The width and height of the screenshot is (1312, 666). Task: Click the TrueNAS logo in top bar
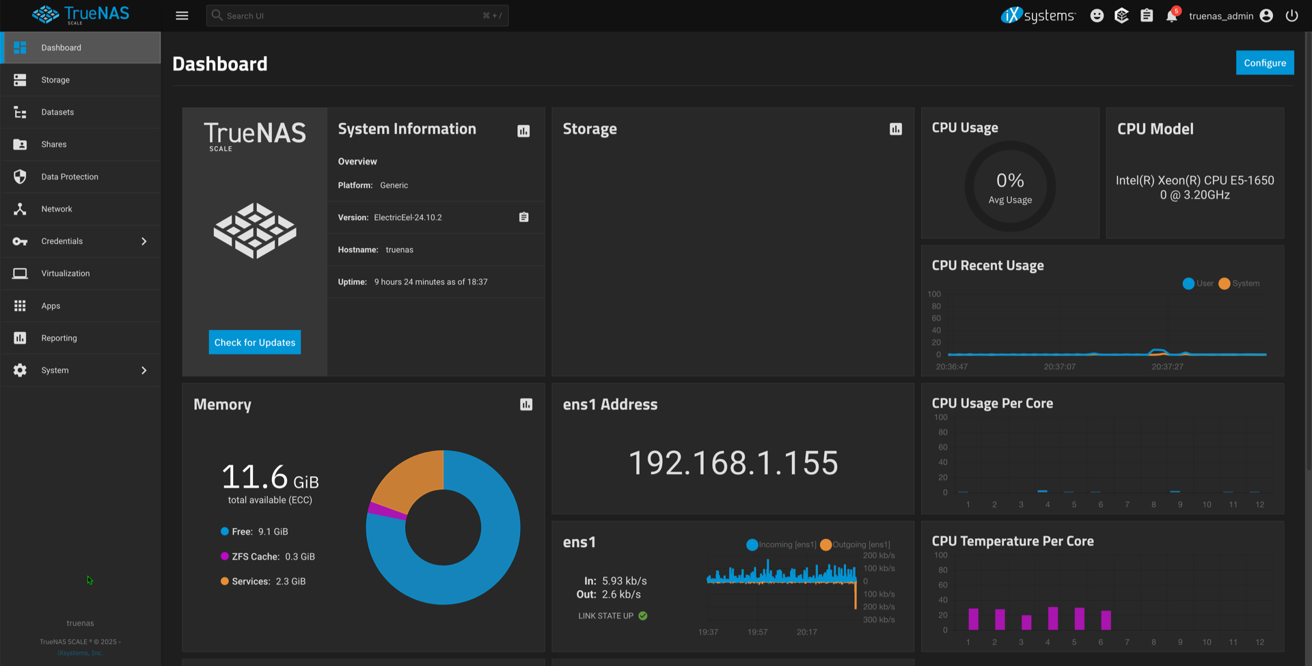[x=81, y=15]
